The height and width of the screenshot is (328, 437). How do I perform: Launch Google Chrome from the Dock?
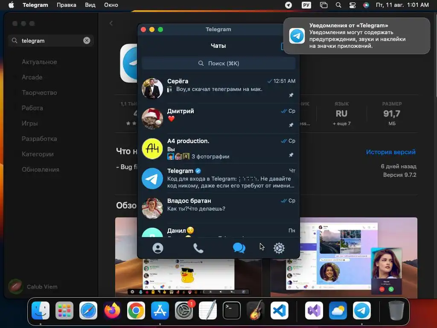coord(136,310)
